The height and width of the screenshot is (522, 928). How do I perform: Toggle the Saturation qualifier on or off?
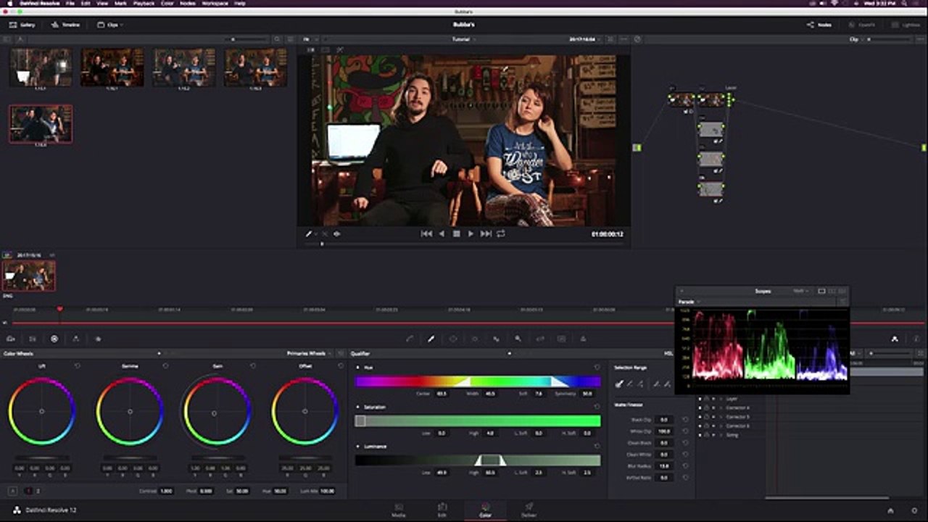[x=358, y=407]
